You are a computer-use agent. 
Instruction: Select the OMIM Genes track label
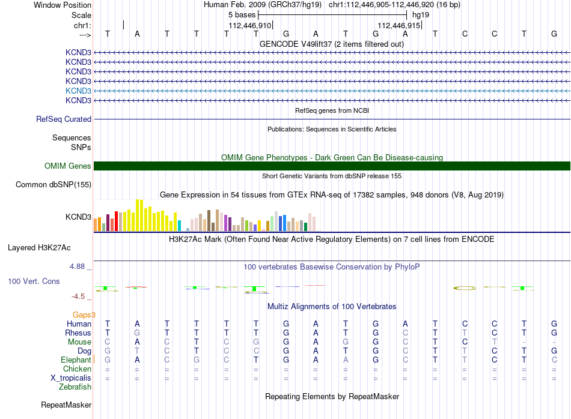point(68,166)
